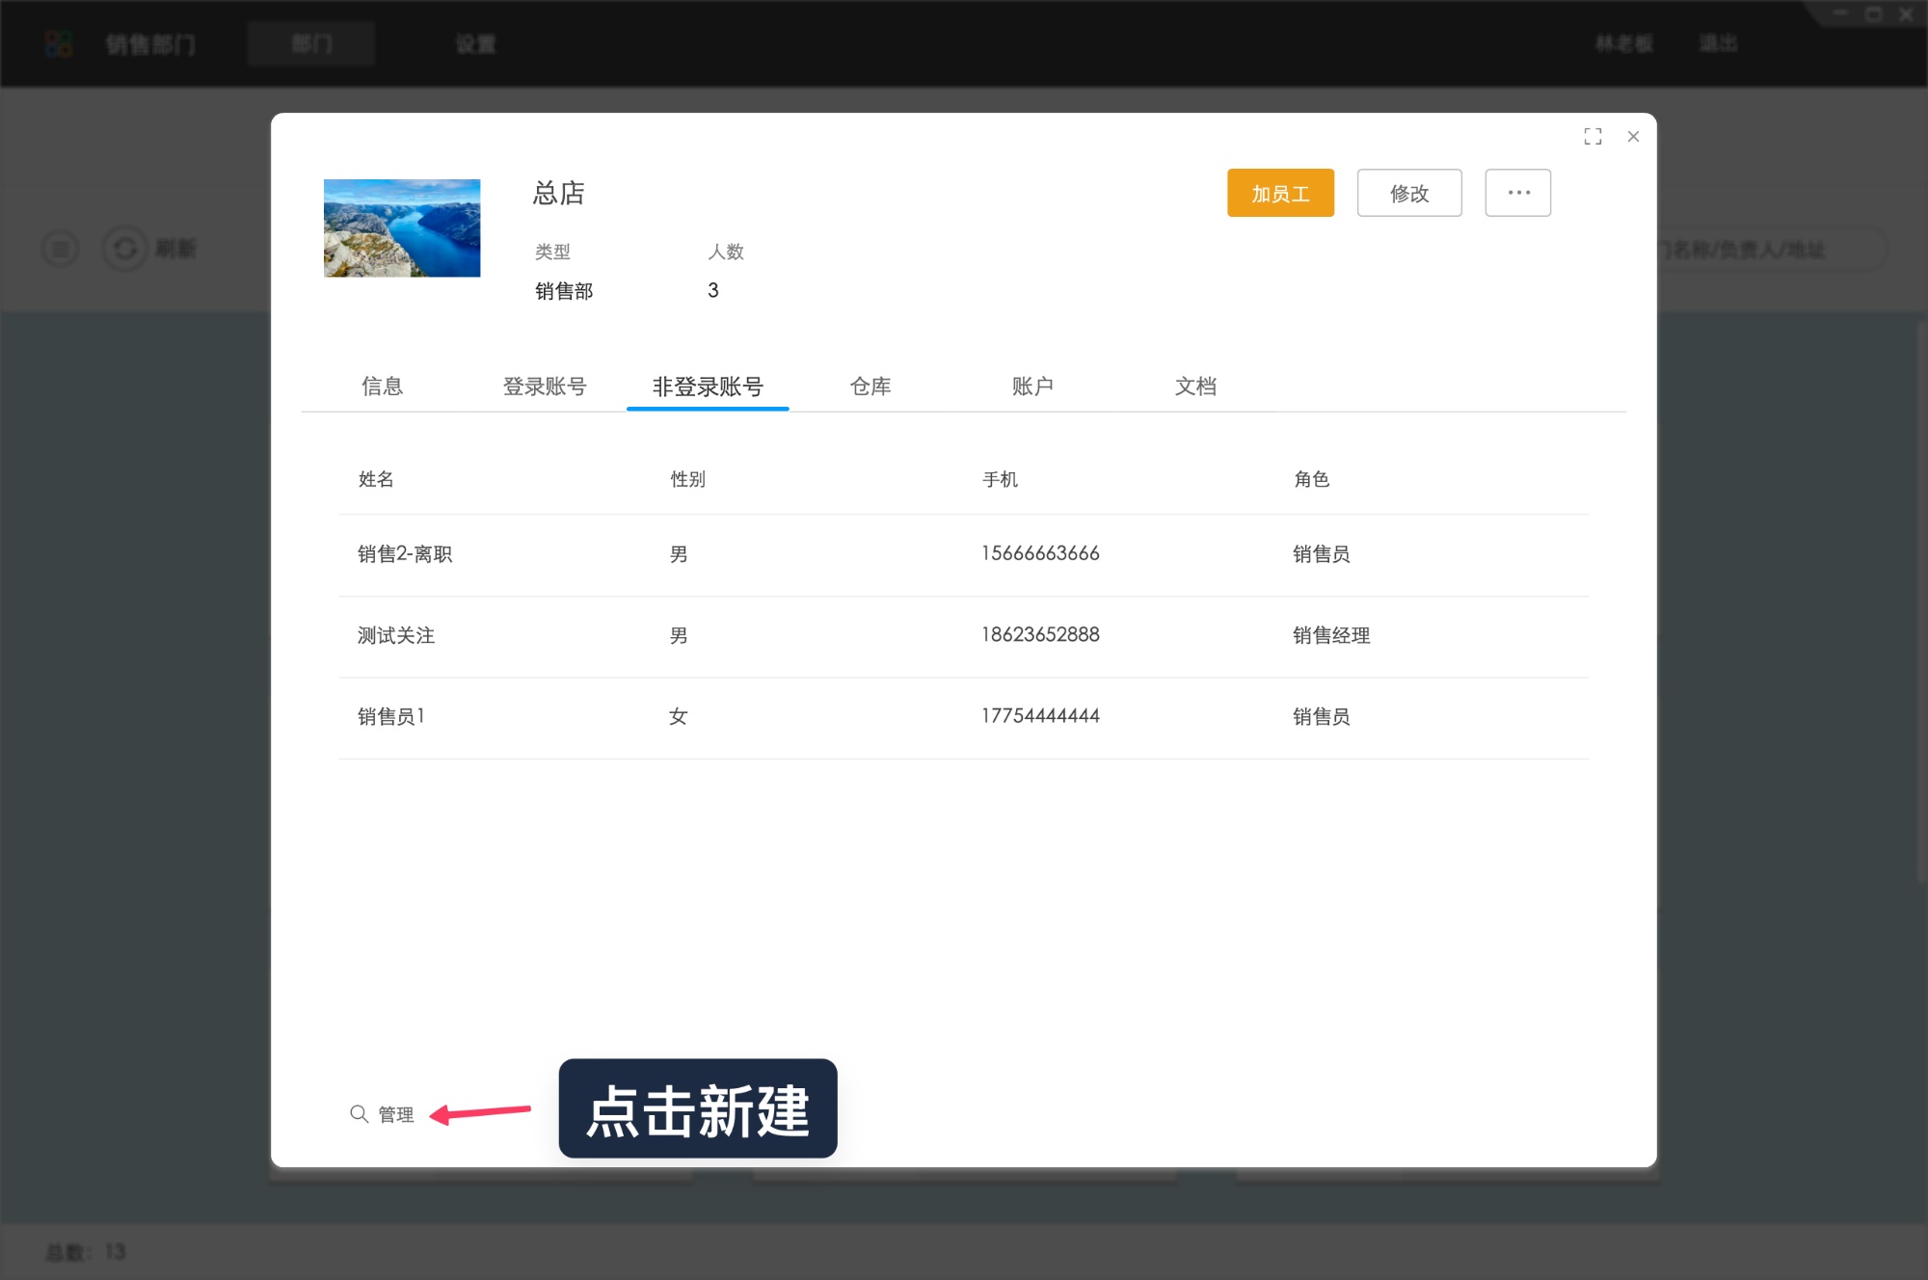Click the refresh icon next to 刷新
1928x1280 pixels.
click(124, 248)
